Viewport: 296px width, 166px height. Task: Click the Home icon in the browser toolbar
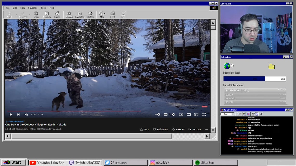tap(57, 14)
